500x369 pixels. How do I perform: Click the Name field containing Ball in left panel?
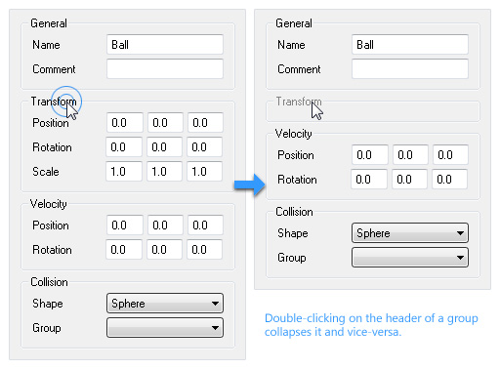click(165, 44)
